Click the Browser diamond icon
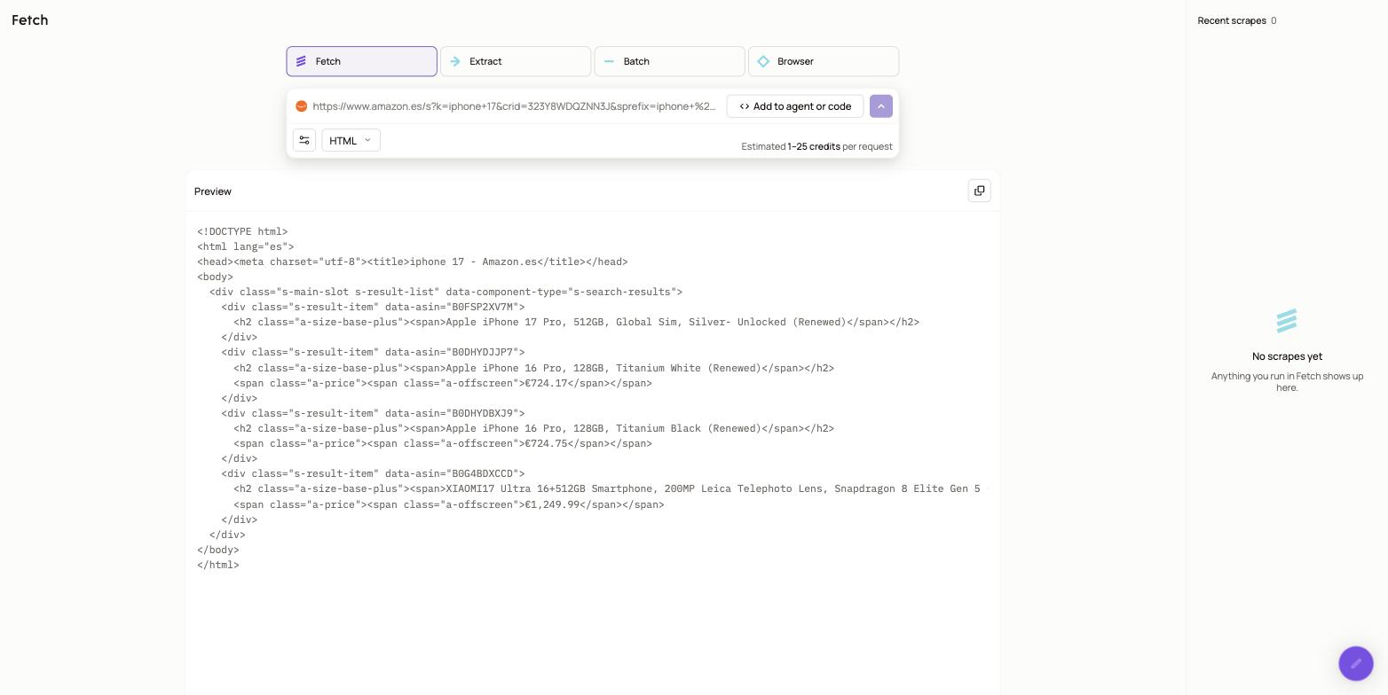The width and height of the screenshot is (1388, 695). point(763,61)
